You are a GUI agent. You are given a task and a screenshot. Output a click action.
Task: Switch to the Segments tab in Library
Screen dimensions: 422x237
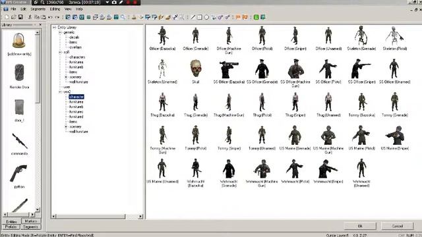(30, 226)
